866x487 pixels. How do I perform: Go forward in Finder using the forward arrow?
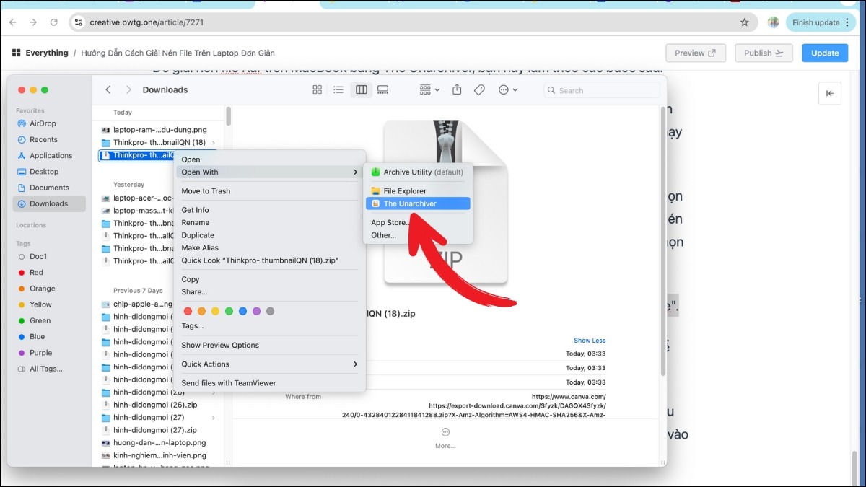coord(128,90)
